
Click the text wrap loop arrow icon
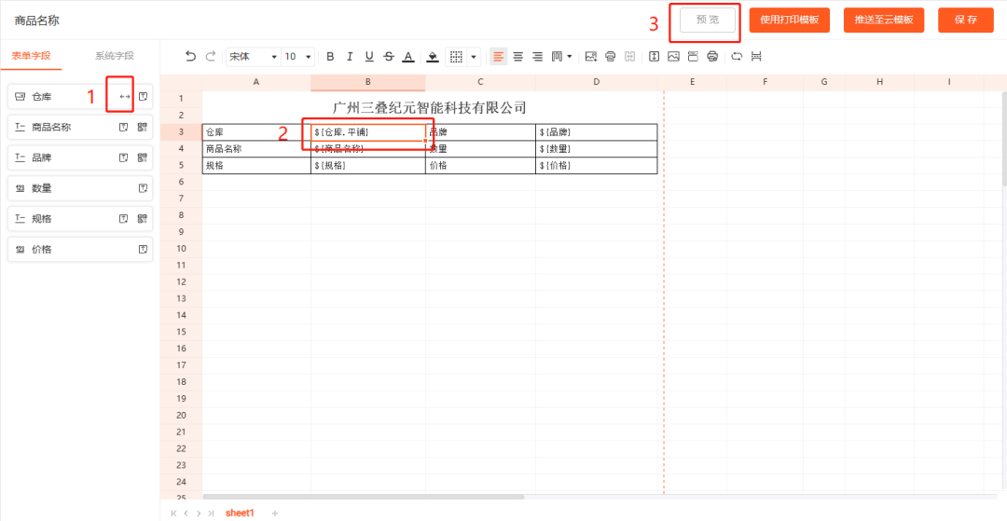[x=738, y=57]
